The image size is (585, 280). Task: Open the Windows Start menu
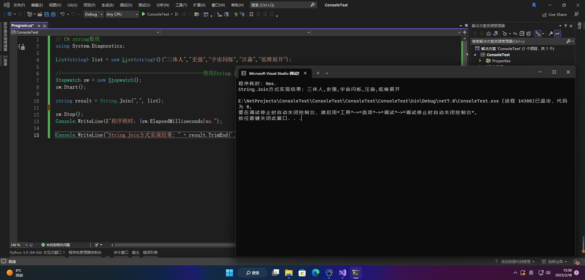(229, 273)
